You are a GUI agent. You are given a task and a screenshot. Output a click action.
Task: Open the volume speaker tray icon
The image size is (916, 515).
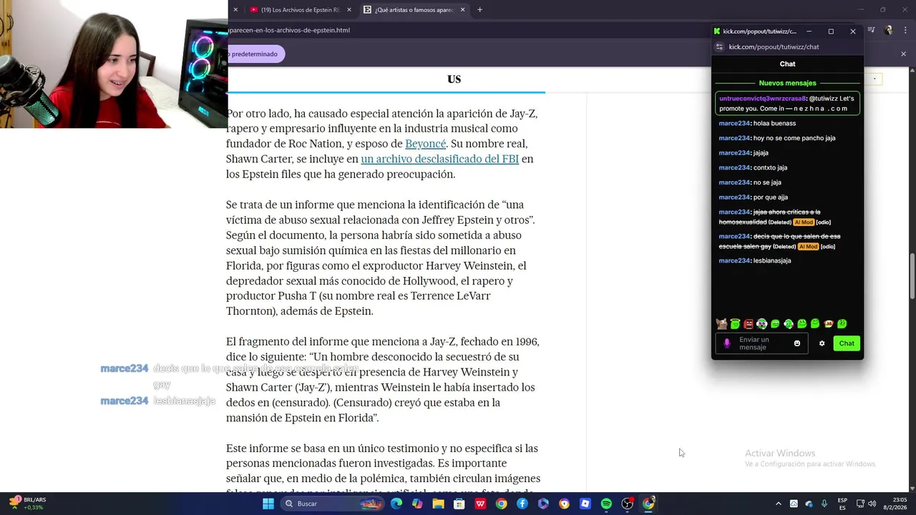[872, 504]
